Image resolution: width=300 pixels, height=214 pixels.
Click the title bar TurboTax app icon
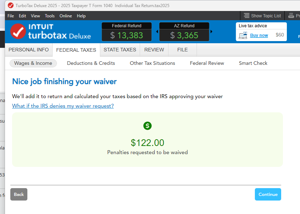pos(11,6)
